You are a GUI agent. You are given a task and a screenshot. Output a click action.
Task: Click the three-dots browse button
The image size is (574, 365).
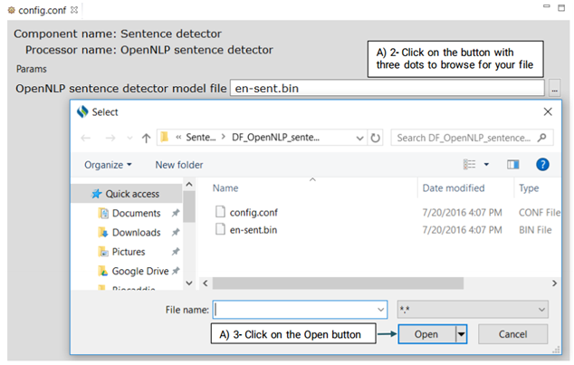pos(554,88)
